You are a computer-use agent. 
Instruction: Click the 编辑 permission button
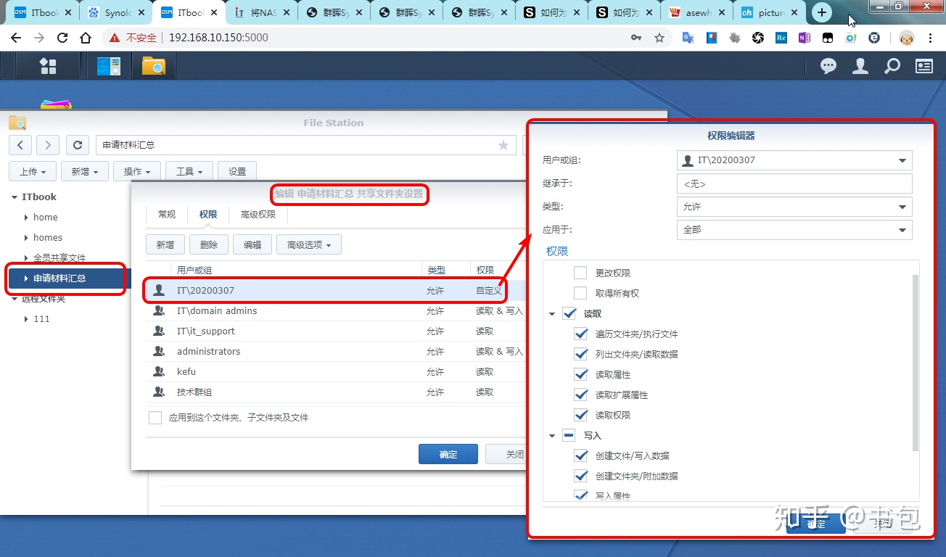(252, 244)
